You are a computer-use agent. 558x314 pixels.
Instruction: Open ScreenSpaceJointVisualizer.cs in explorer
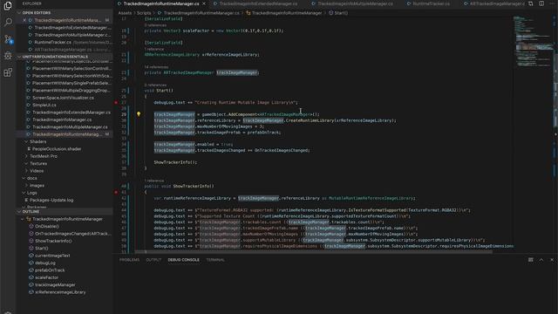[x=64, y=98]
